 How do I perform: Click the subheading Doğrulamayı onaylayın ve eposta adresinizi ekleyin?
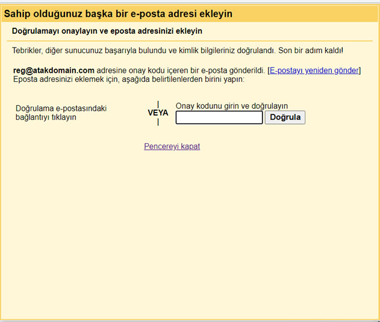[107, 31]
